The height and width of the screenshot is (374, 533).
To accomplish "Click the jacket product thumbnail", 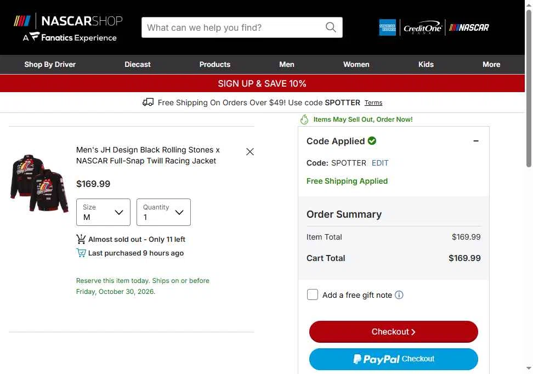I will (39, 184).
